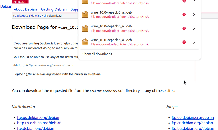The image size is (218, 130).
Task: Click the sentence starting 'Replacing ftp.de.debian.org/debian'
Action: (x=57, y=74)
